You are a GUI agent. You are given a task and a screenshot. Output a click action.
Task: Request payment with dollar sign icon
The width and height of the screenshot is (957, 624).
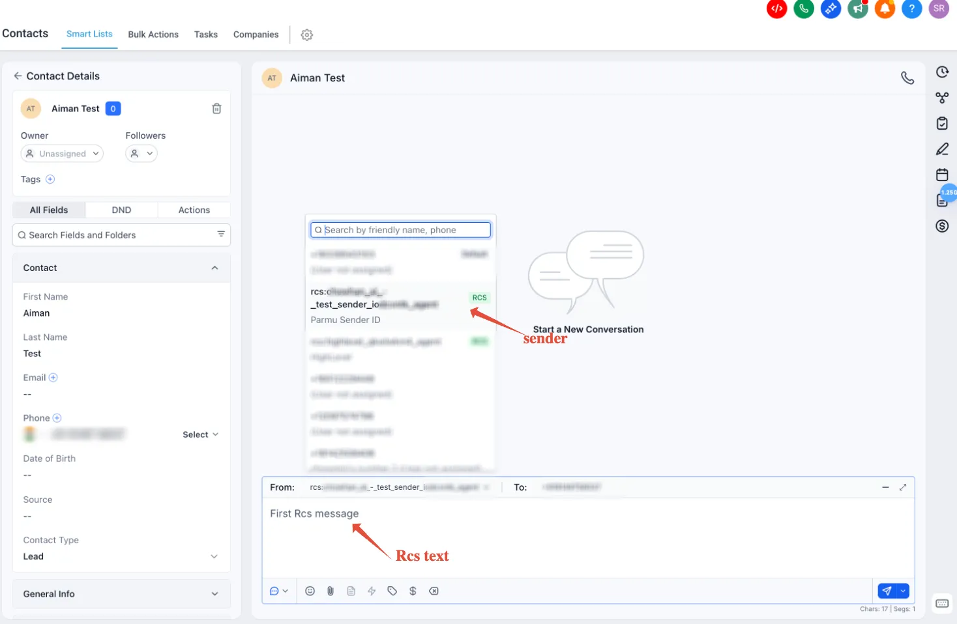(x=413, y=591)
